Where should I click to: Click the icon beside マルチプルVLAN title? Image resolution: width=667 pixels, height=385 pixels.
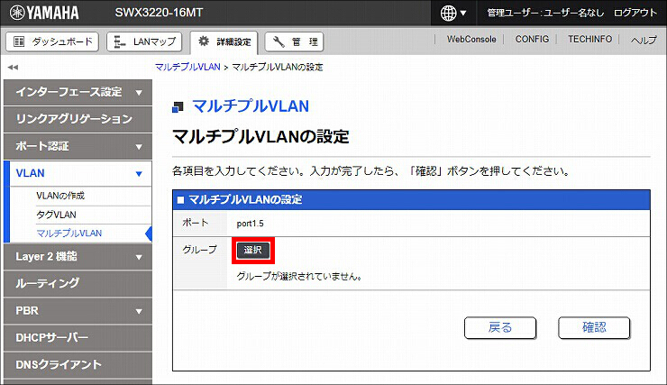tap(178, 107)
